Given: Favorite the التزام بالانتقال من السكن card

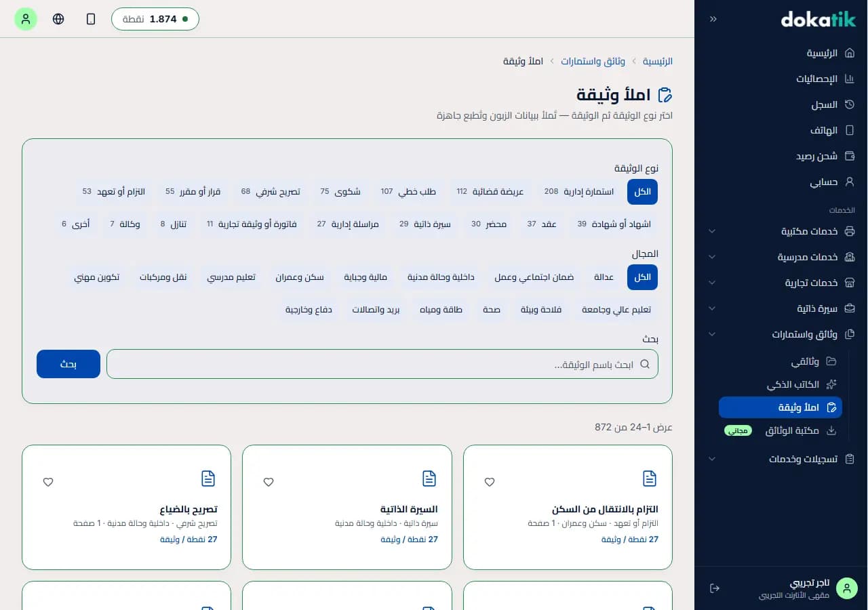Looking at the screenshot, I should (490, 482).
